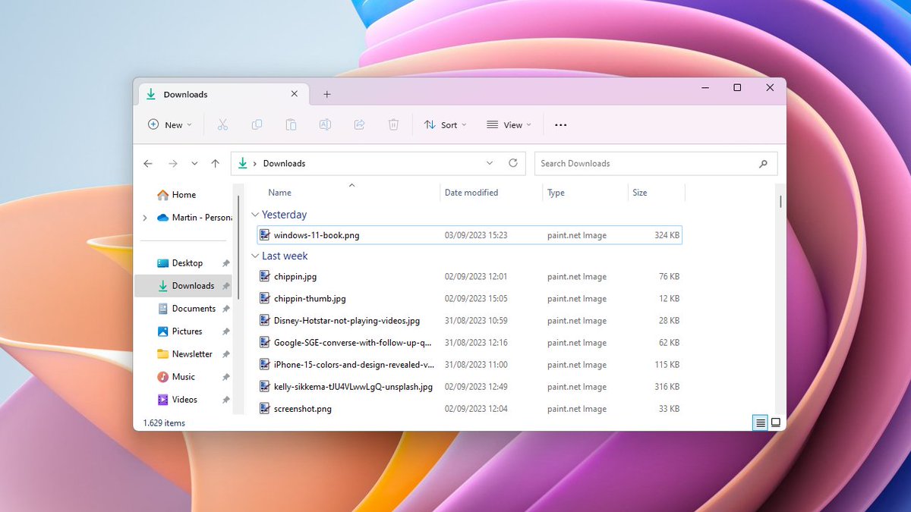Select the Cut icon in the toolbar
Image resolution: width=911 pixels, height=512 pixels.
(x=222, y=124)
